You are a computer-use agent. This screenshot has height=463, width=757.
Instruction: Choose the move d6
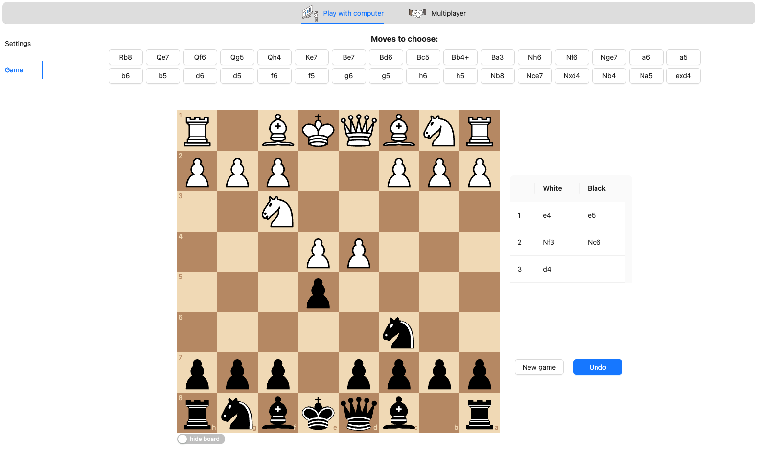point(200,76)
